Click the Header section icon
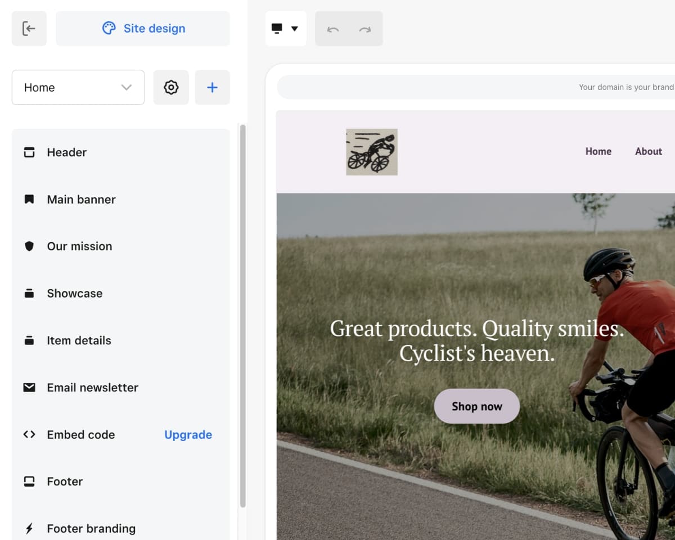This screenshot has height=540, width=675. 29,152
